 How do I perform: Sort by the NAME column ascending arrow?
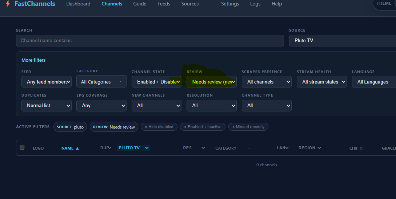point(77,148)
